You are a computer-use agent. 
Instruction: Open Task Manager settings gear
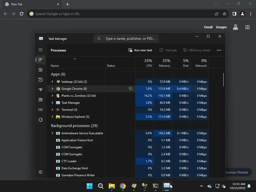[x=40, y=172]
